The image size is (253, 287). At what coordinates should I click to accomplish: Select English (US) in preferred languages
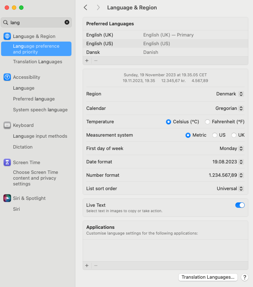pyautogui.click(x=165, y=44)
